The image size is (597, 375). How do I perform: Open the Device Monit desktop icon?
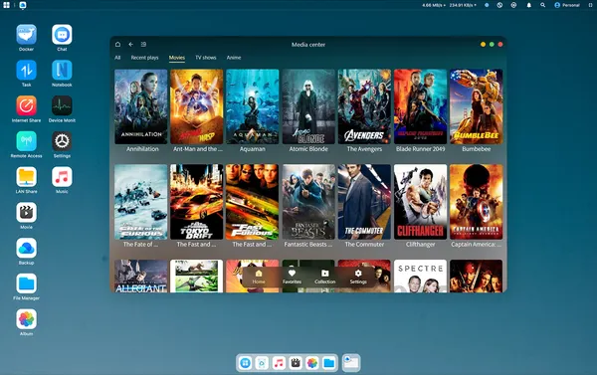[62, 105]
